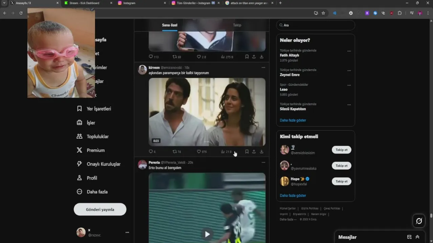The image size is (433, 243).
Task: Open Onaylı Kuruluşlar page
Action: [99, 164]
